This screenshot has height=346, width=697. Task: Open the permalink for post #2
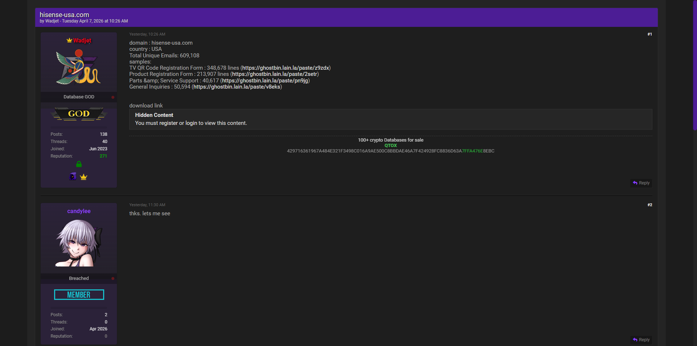pyautogui.click(x=649, y=205)
